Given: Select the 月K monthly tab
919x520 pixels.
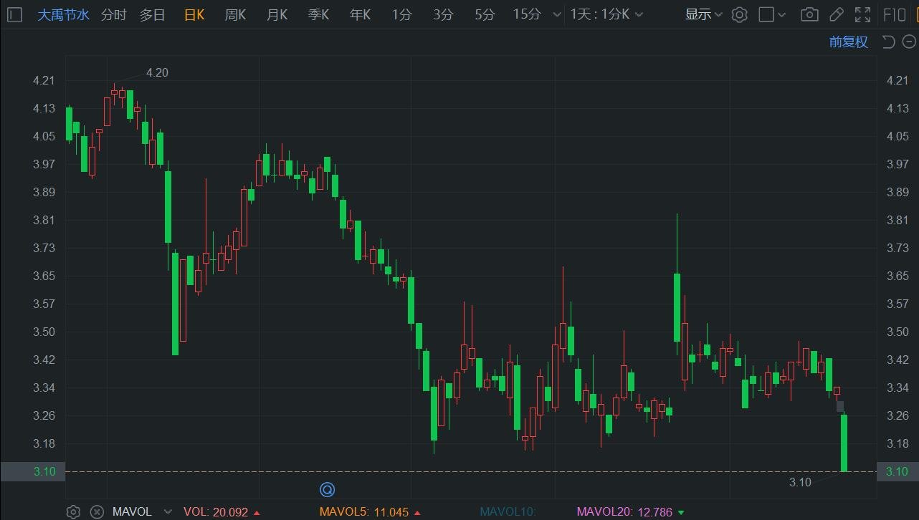Looking at the screenshot, I should (x=277, y=14).
